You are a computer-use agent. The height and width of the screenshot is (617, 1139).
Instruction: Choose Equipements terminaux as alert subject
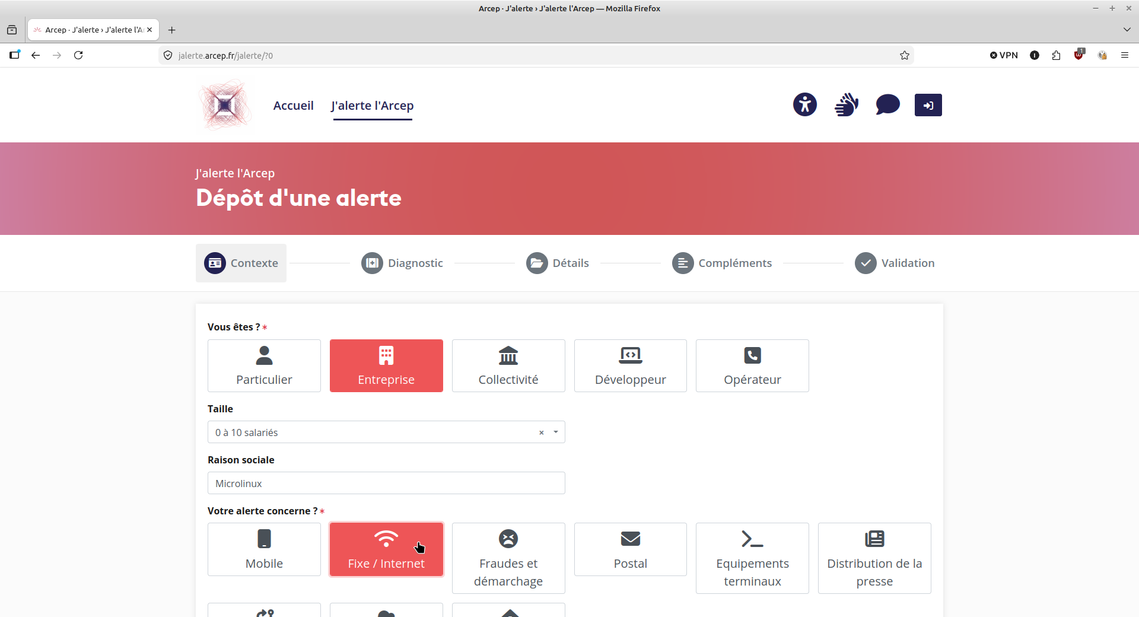(752, 558)
